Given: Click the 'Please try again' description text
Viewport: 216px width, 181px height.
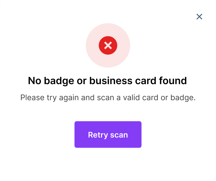Looking at the screenshot, I should [x=108, y=98].
